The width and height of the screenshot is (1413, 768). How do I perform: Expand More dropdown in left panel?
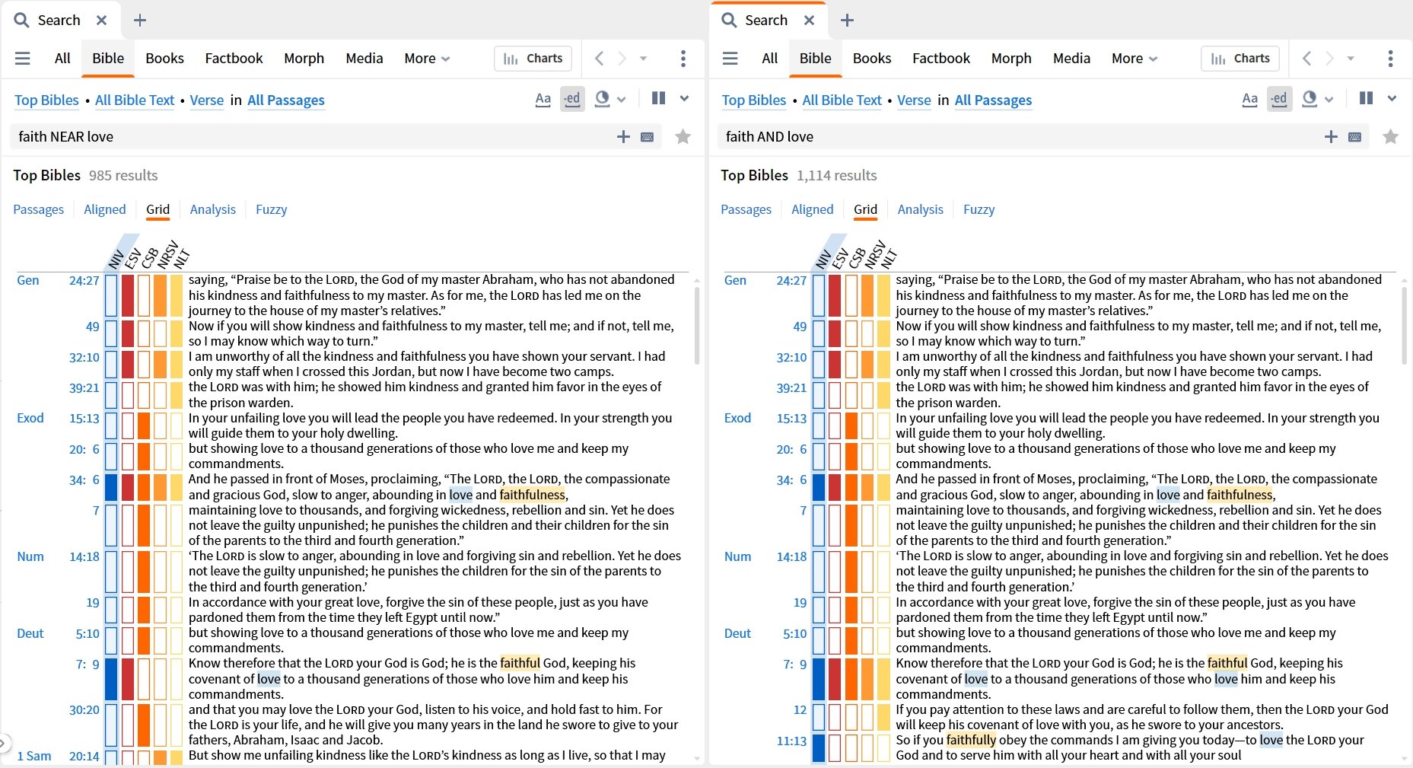point(427,59)
